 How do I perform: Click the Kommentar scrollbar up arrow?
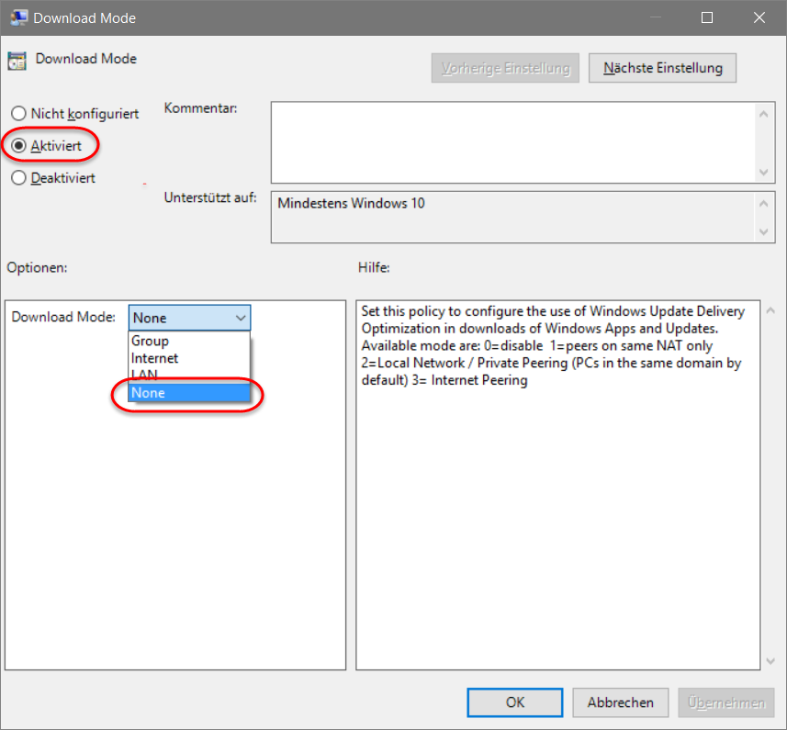click(x=764, y=113)
